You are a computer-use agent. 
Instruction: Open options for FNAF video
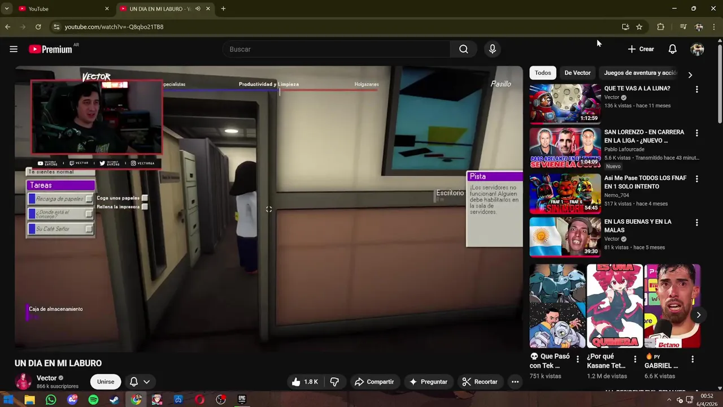(696, 179)
